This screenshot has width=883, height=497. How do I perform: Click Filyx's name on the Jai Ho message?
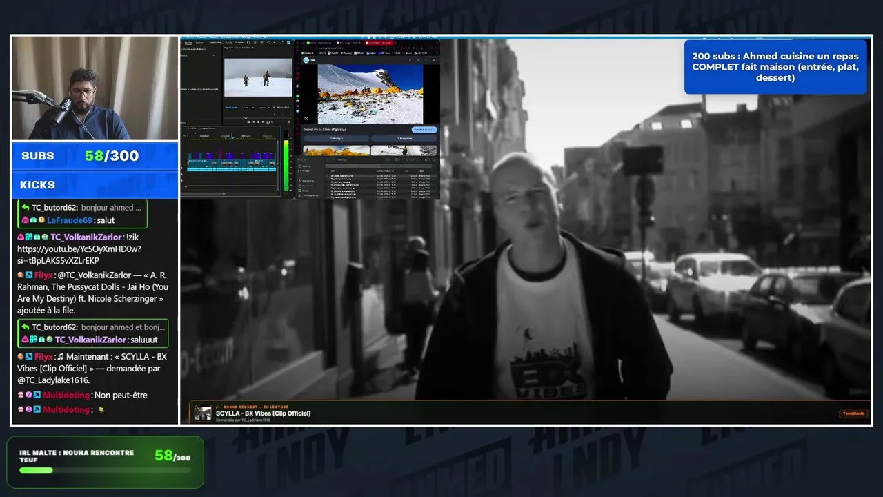coord(43,275)
